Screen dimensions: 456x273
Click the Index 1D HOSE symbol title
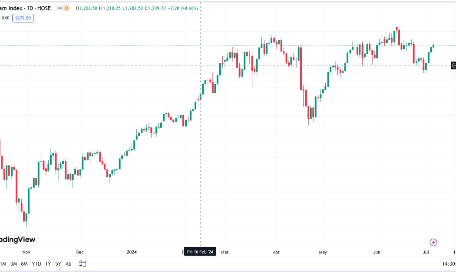tap(25, 8)
